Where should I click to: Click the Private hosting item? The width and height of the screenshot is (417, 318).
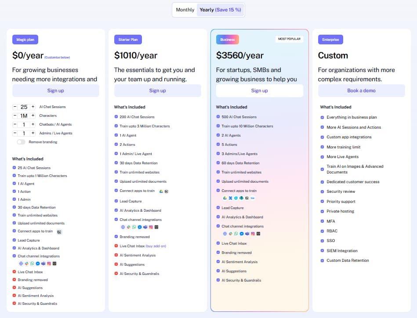(x=341, y=211)
